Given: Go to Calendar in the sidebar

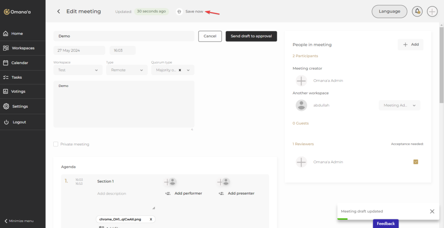Looking at the screenshot, I should (x=20, y=63).
